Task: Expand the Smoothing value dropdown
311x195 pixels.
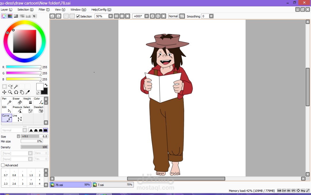Action: pos(211,16)
